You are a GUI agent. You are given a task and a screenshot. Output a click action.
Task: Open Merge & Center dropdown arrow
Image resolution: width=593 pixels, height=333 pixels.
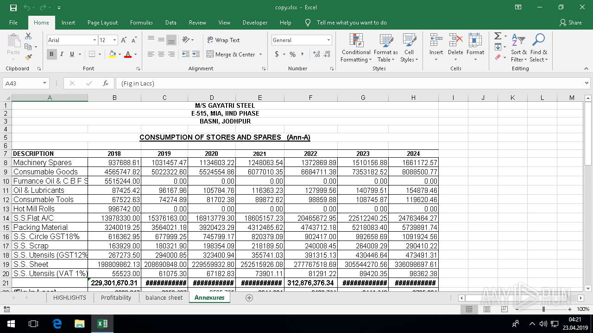point(260,54)
